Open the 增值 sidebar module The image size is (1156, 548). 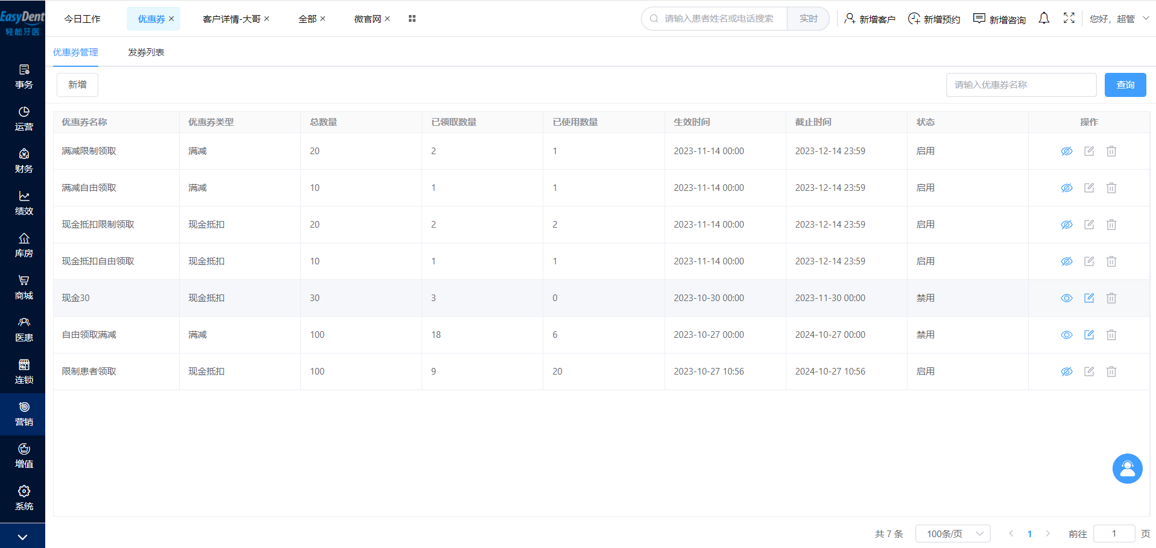tap(24, 456)
